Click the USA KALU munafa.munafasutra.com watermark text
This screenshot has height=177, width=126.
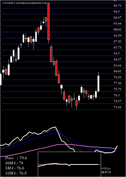(x=25, y=3)
